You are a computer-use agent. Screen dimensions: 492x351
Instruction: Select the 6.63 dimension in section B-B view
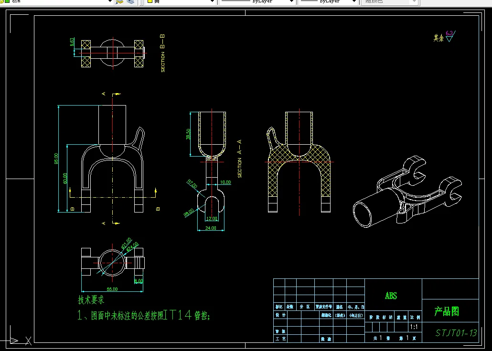[72, 42]
